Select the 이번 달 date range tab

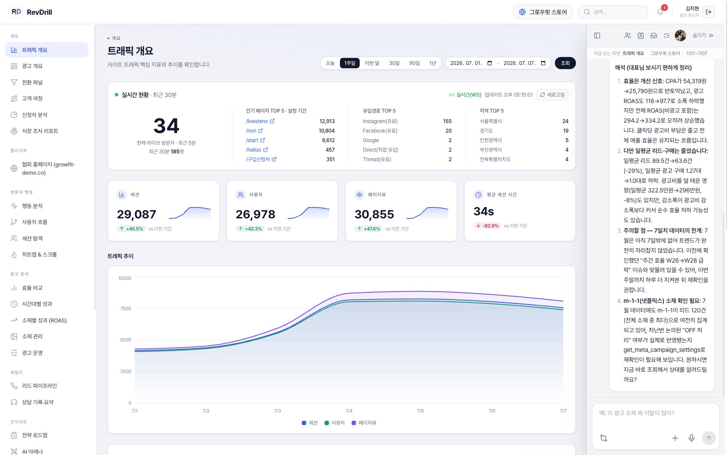point(372,63)
